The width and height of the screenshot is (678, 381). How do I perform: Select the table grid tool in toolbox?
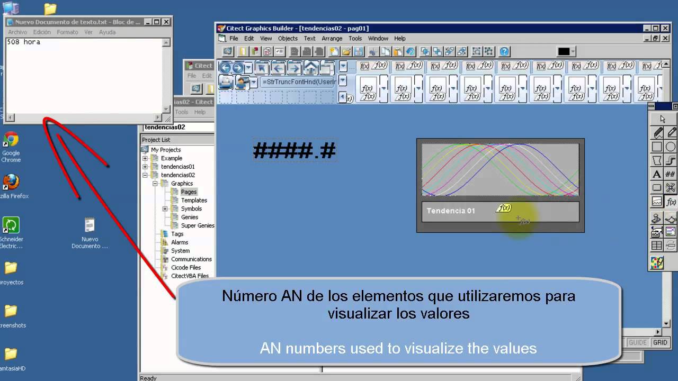click(x=657, y=246)
